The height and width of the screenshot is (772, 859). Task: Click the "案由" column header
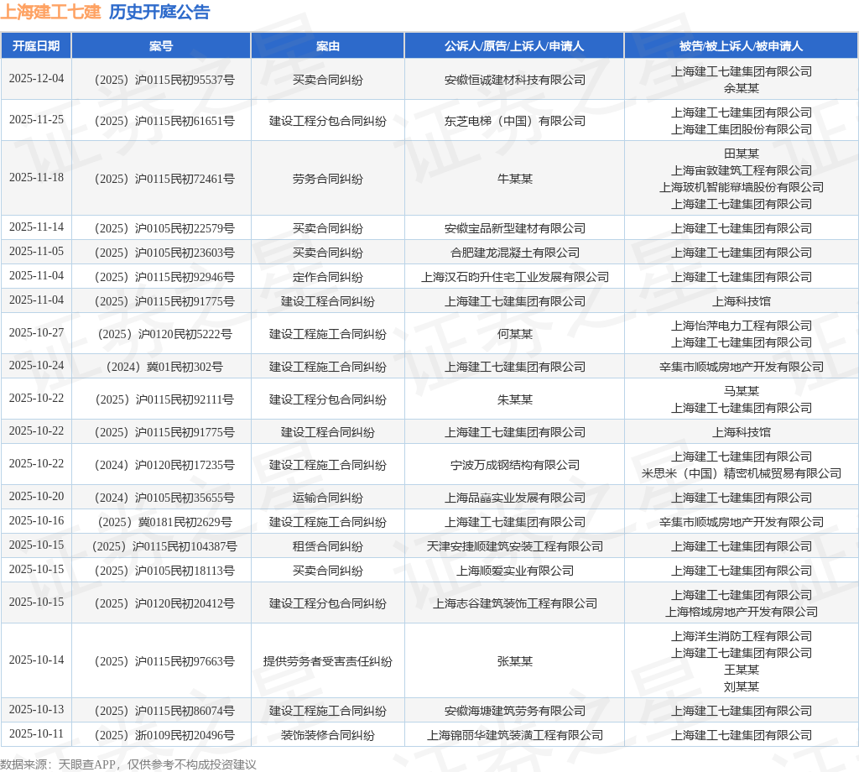coord(327,45)
